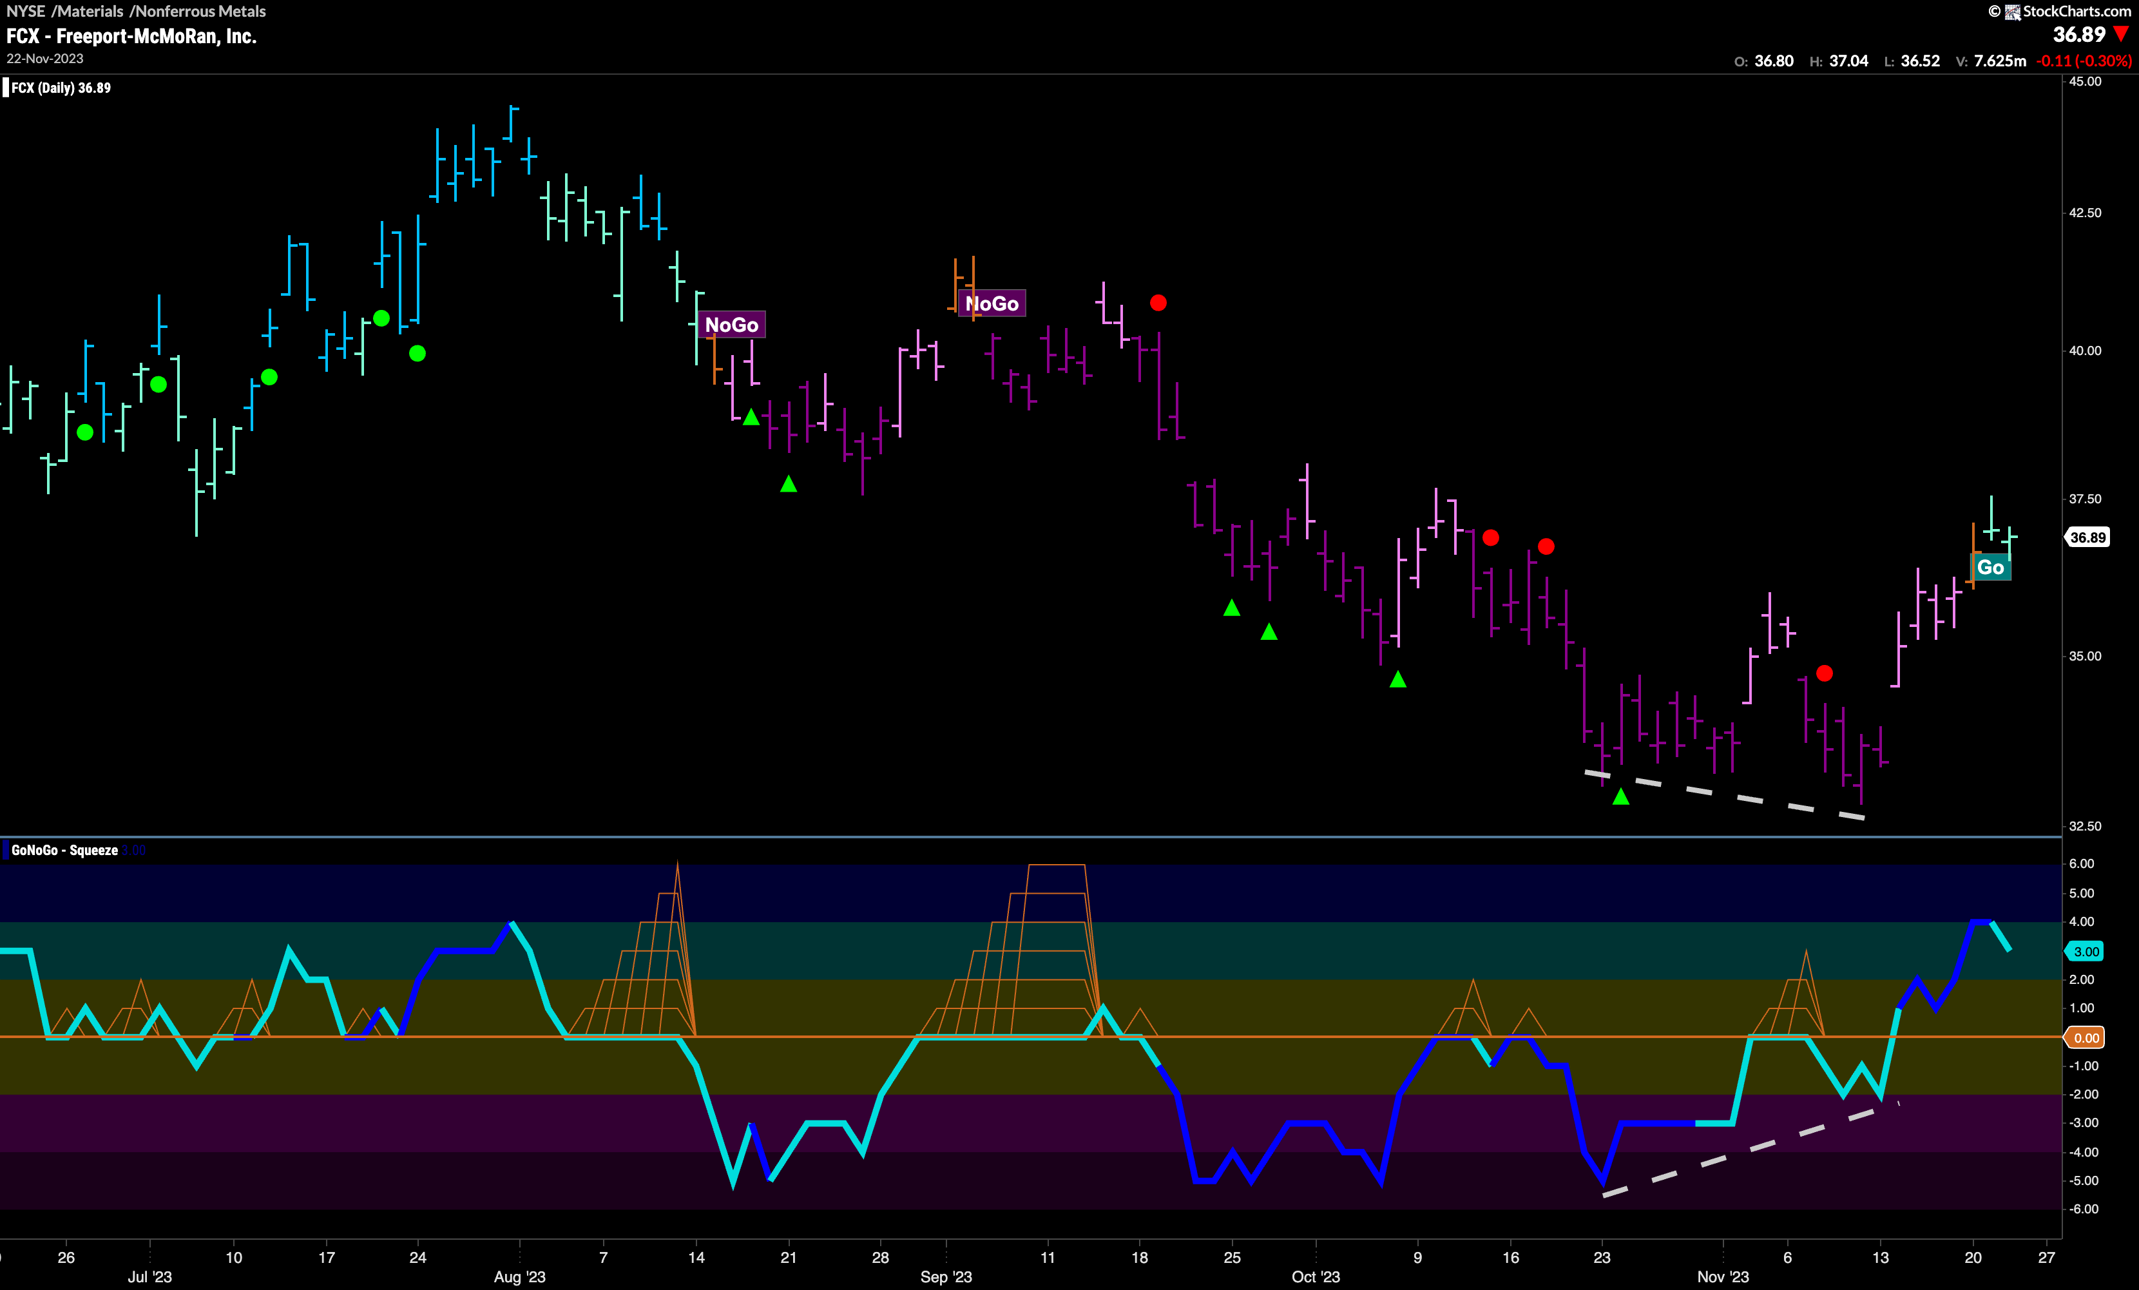Viewport: 2139px width, 1290px height.
Task: Click the FCX - Freeport-McMoRan, Inc. title
Action: (131, 37)
